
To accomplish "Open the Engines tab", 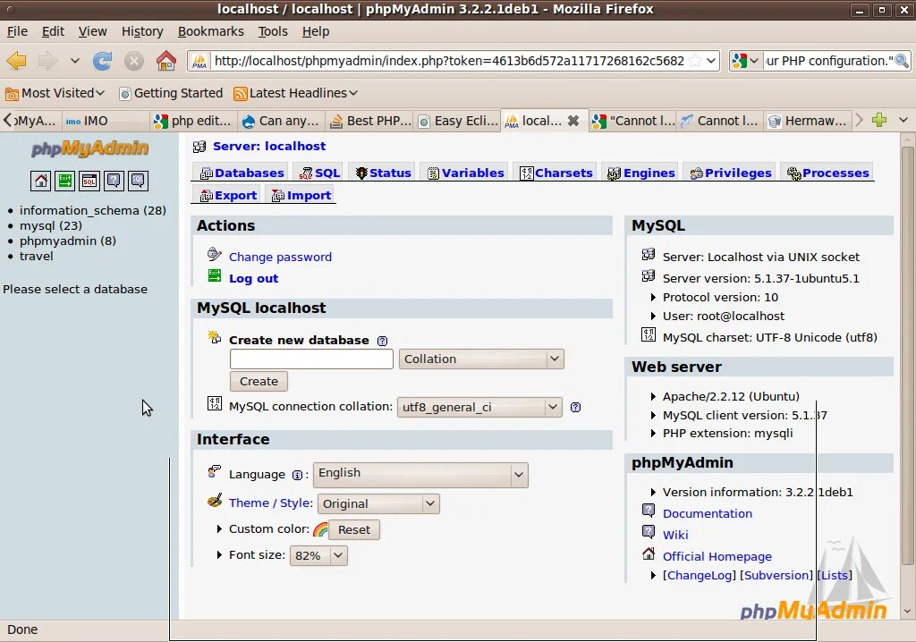I will 640,173.
